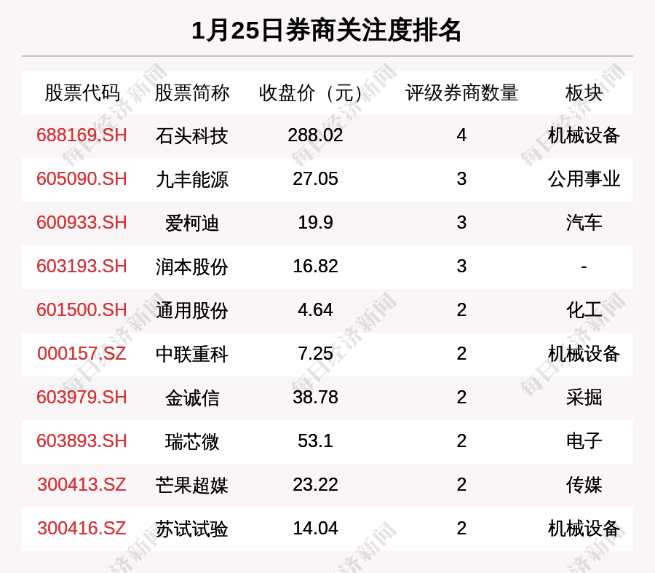The width and height of the screenshot is (655, 573).
Task: Open stock code 300413.SZ
Action: coord(82,485)
